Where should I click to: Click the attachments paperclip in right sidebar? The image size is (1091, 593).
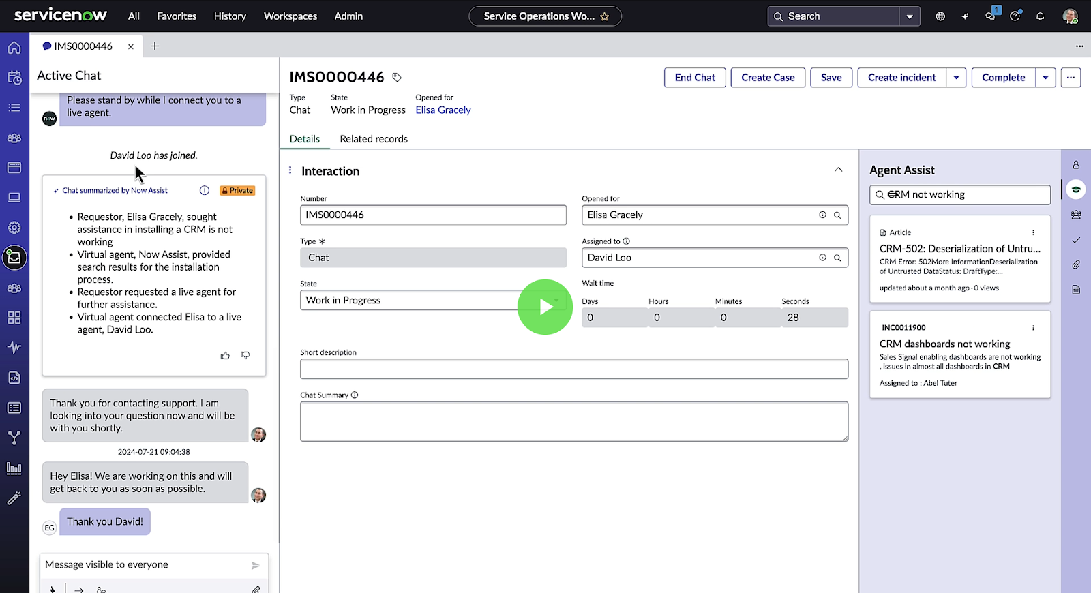(x=1076, y=264)
